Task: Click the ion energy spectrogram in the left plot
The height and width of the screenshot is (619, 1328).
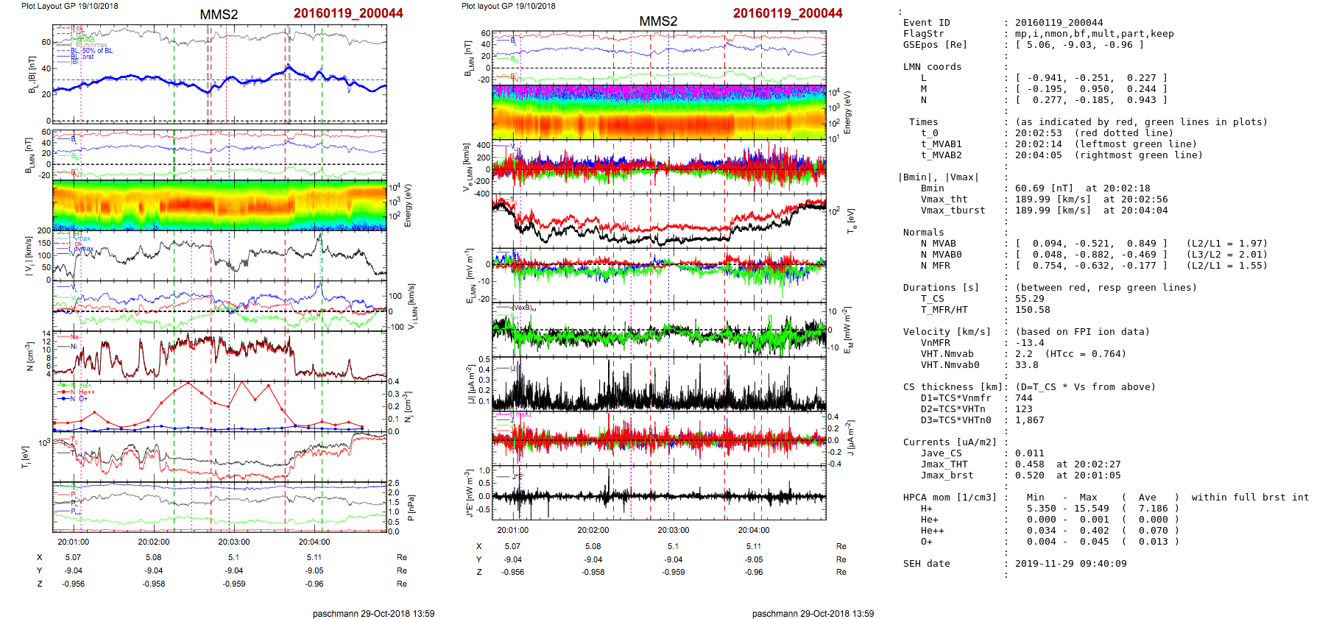Action: coord(219,205)
